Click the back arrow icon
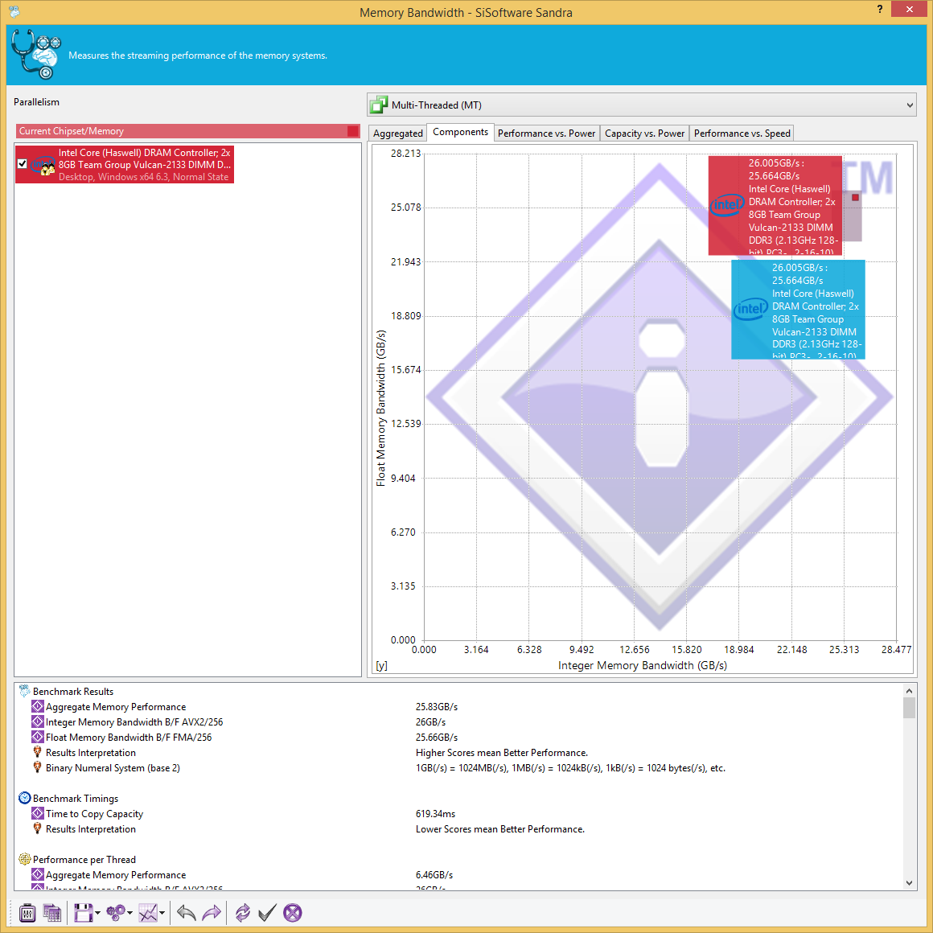This screenshot has width=933, height=933. coord(187,913)
